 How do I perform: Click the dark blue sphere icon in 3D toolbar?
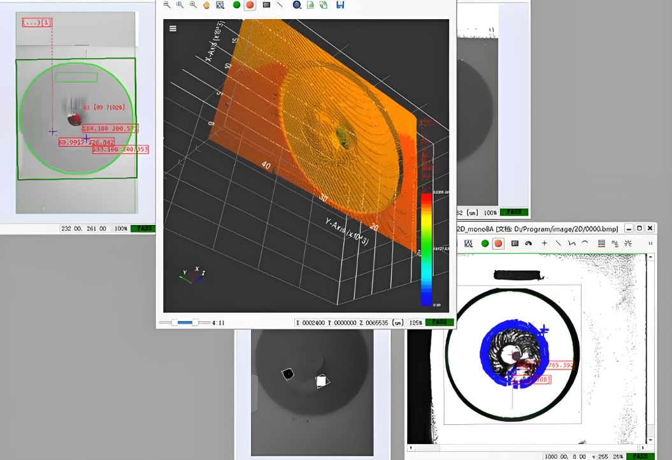(297, 5)
